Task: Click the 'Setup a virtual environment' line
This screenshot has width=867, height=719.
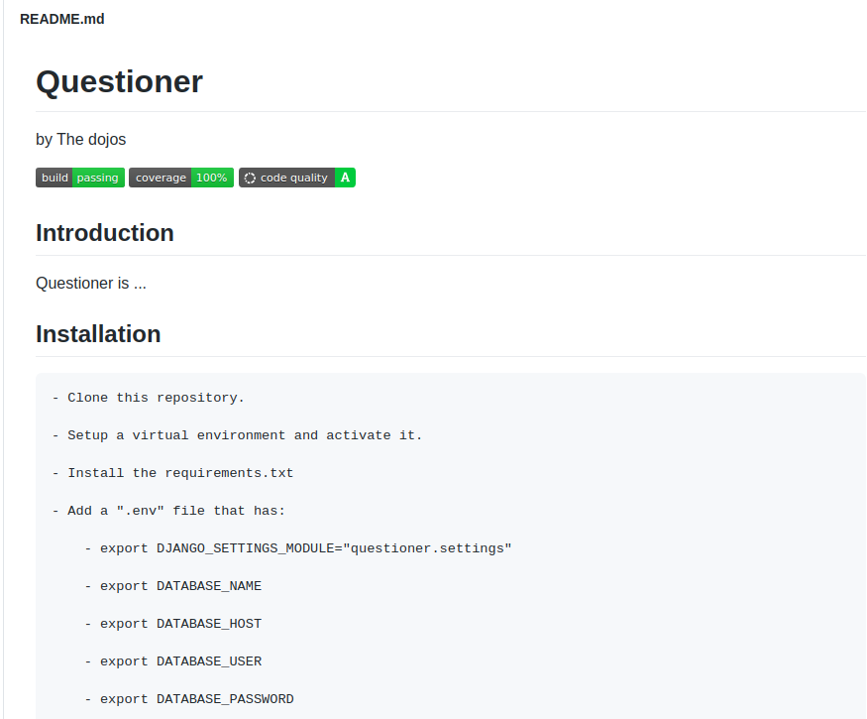Action: [237, 435]
